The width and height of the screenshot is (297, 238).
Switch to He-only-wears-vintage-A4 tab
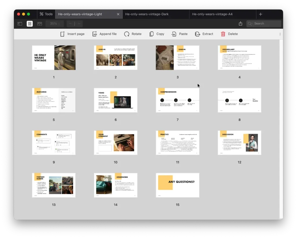click(x=212, y=14)
